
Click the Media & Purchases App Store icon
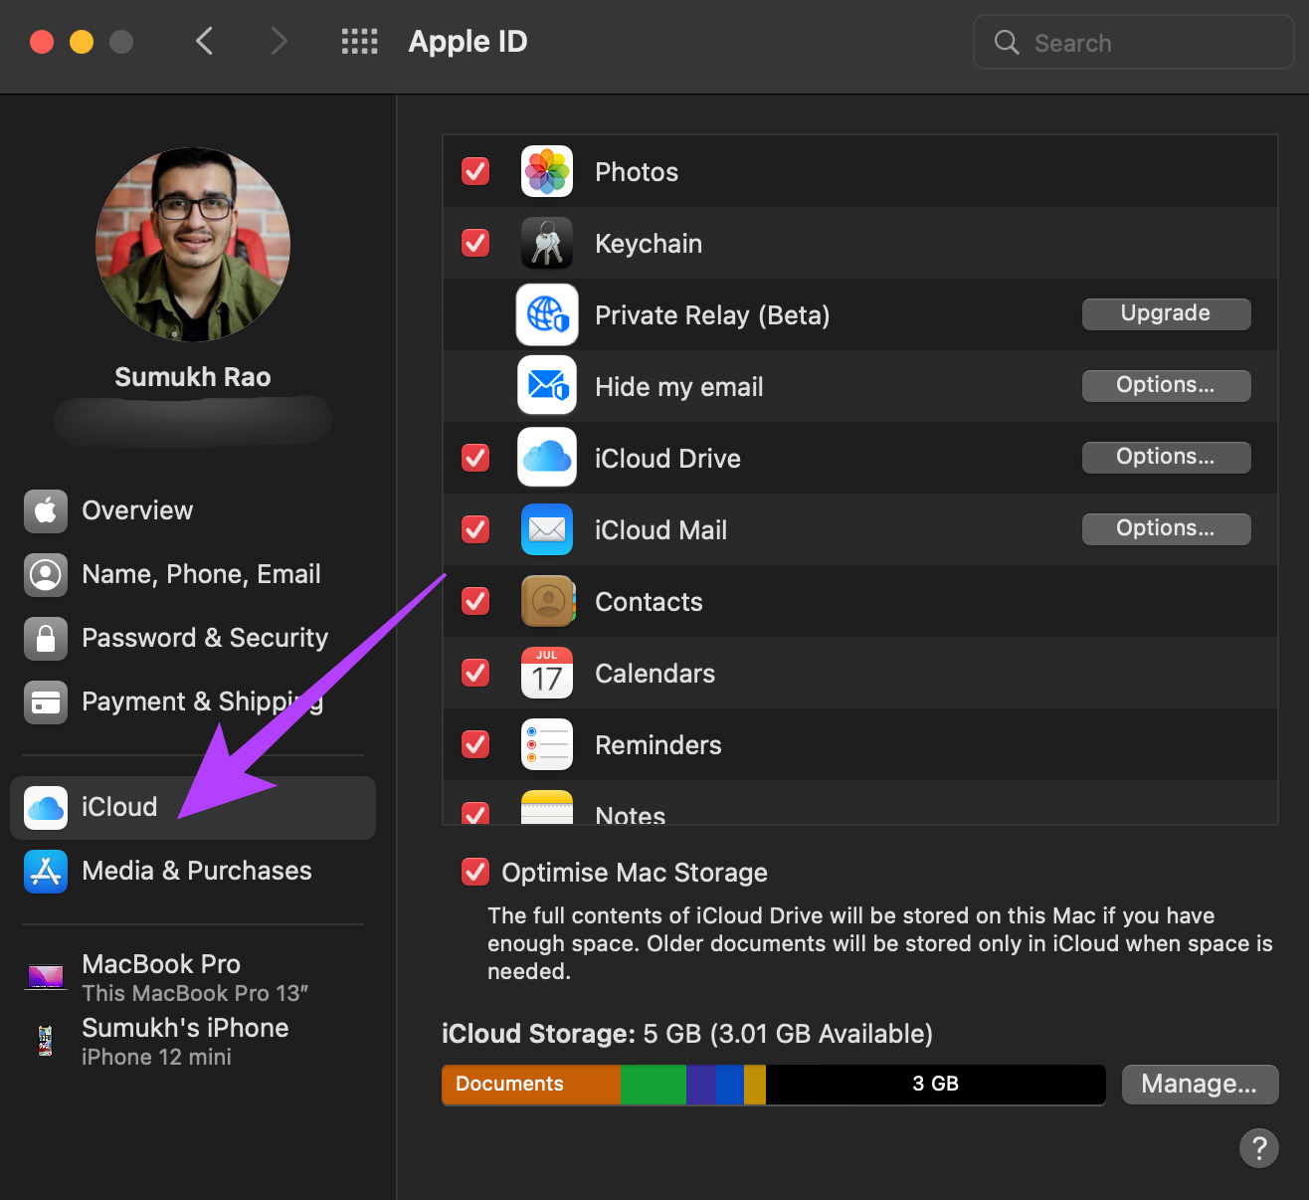click(46, 872)
